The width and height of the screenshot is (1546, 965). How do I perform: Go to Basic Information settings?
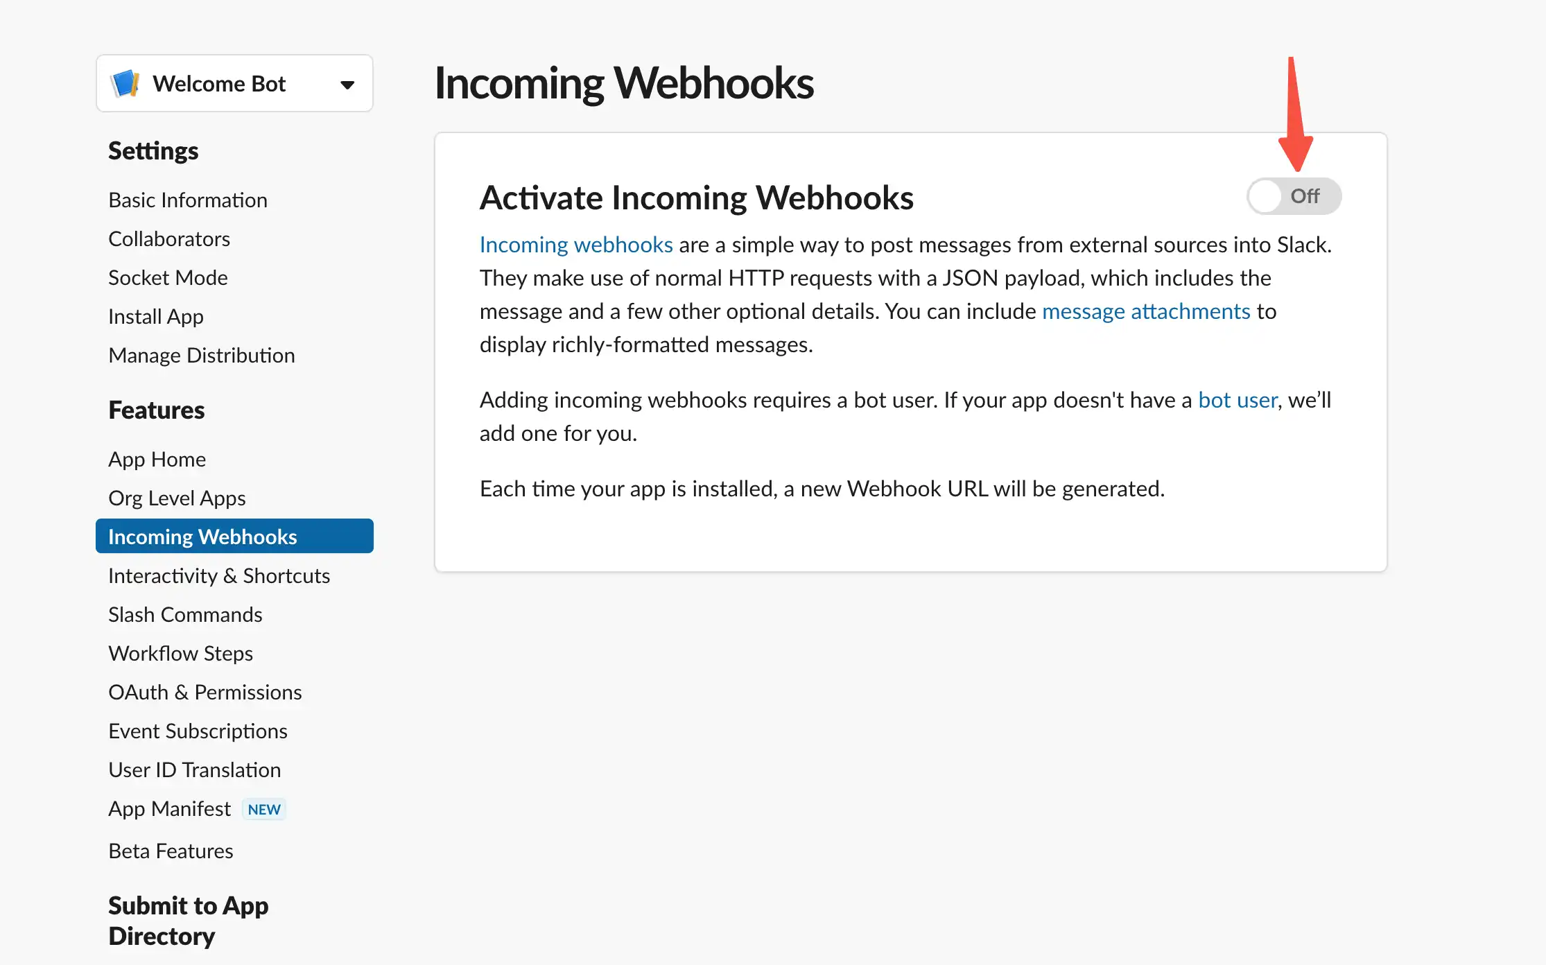tap(188, 200)
